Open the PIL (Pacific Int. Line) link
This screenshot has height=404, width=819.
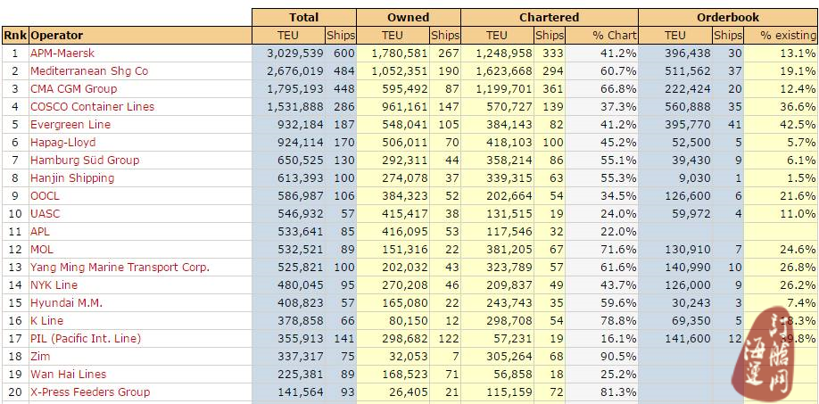click(86, 338)
